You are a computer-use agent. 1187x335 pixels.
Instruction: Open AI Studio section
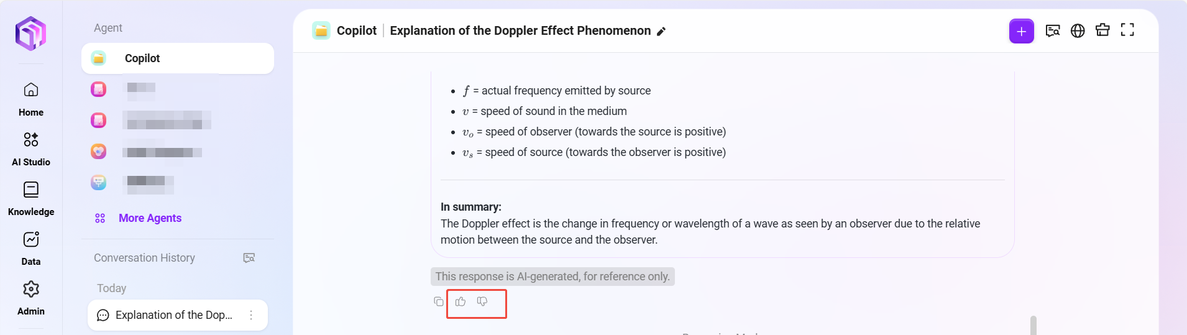[x=31, y=149]
